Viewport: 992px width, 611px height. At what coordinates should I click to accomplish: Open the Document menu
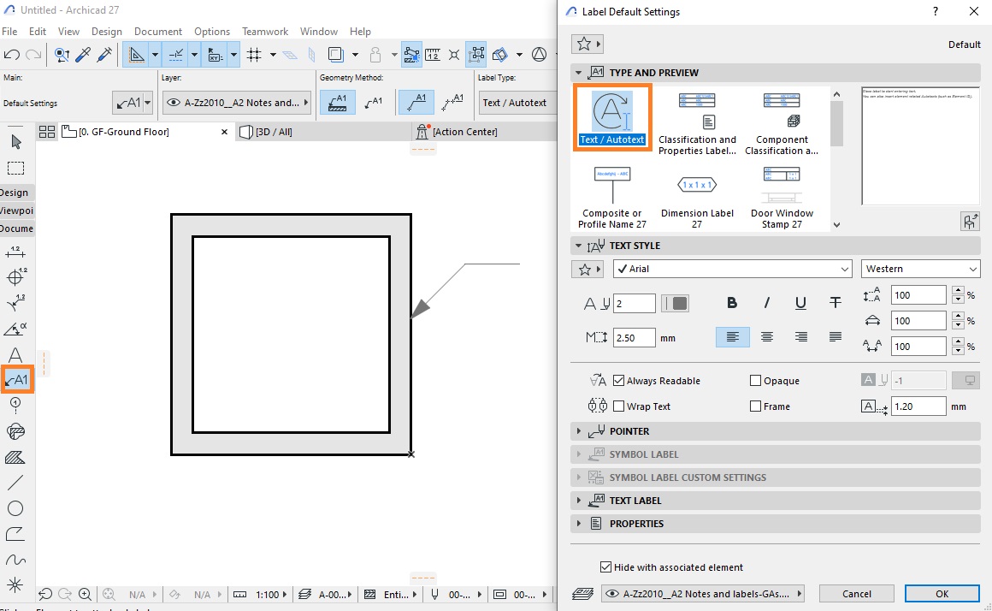click(x=157, y=31)
